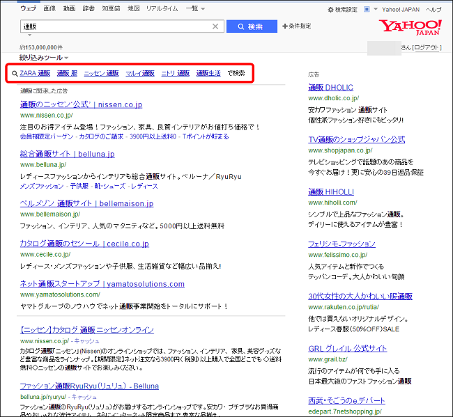
Task: Search the related term ニッセン 通販
Action: (x=102, y=73)
